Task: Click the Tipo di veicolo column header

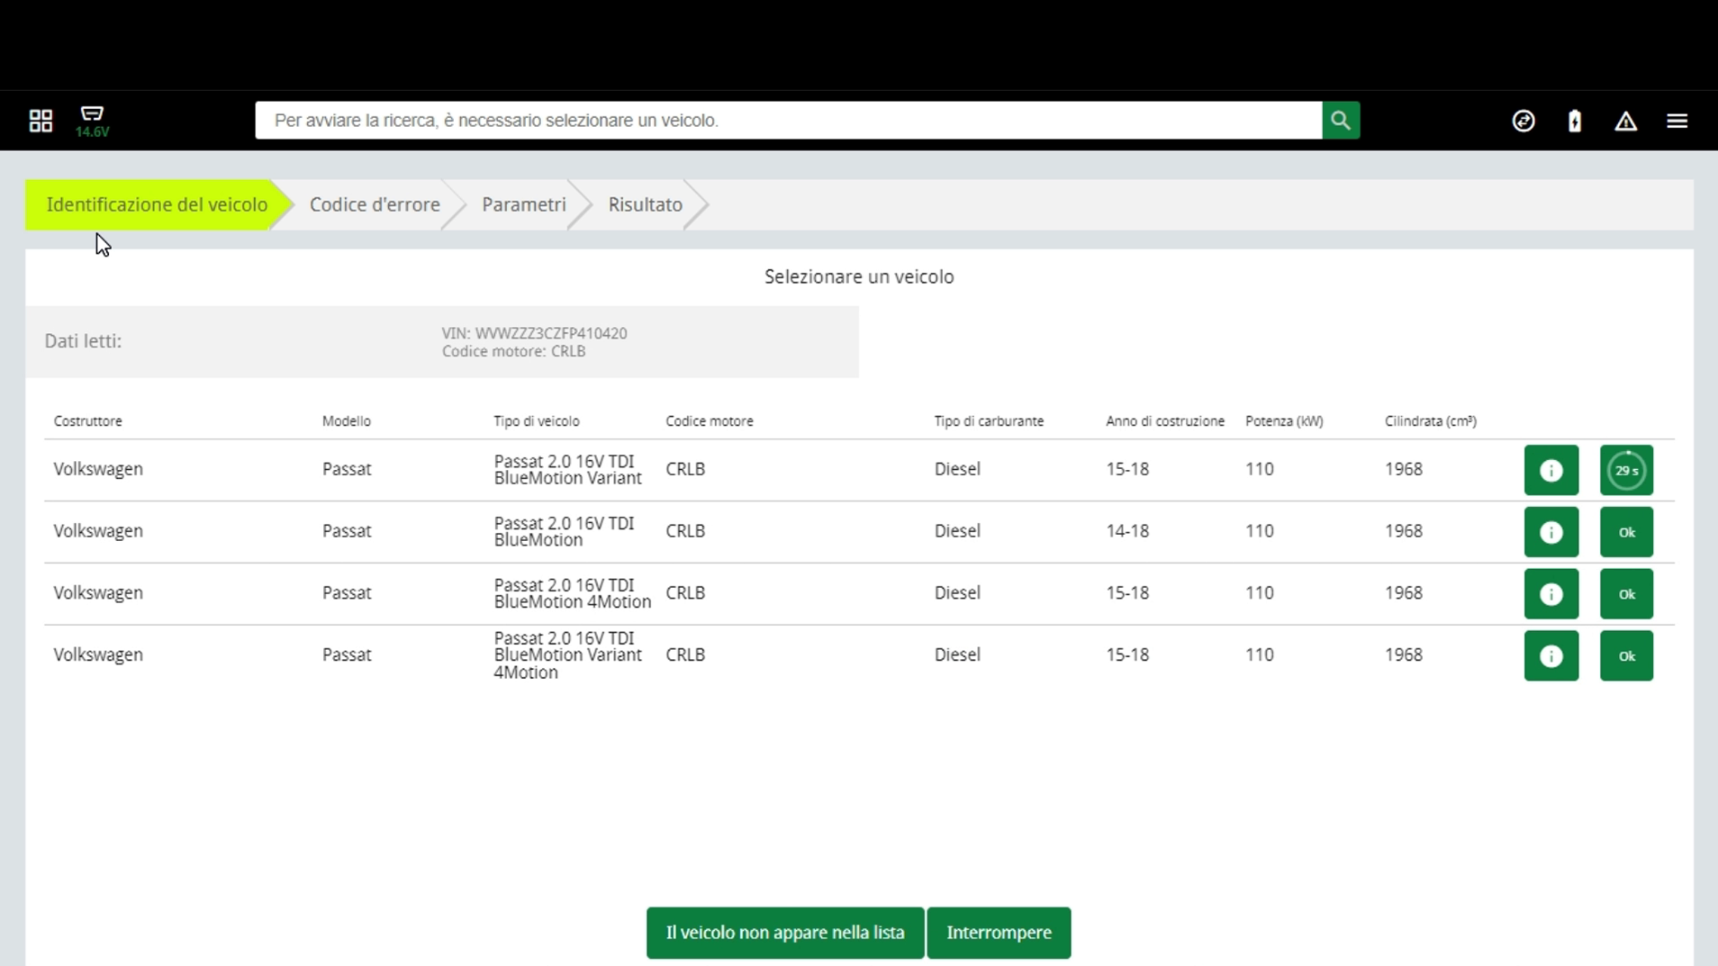Action: coord(536,420)
